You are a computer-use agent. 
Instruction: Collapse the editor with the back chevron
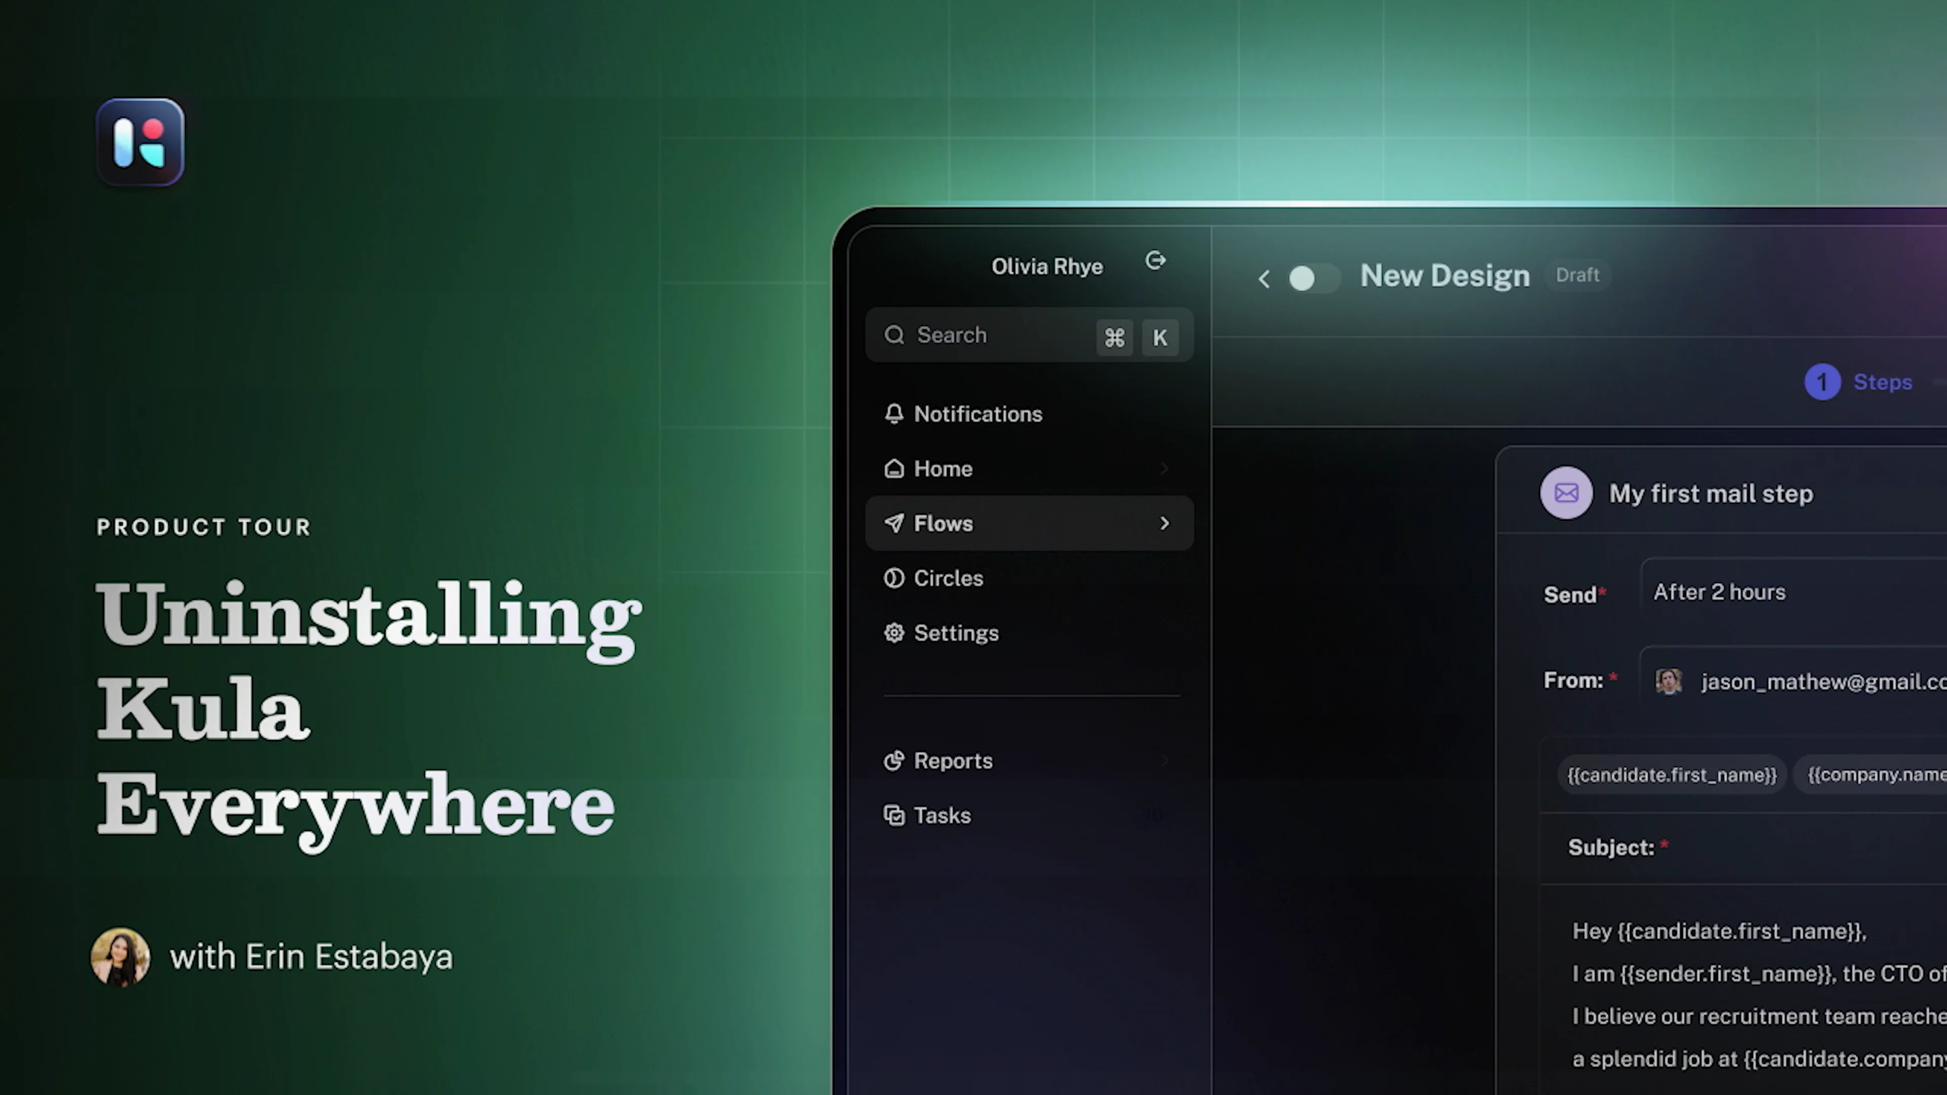[1264, 278]
